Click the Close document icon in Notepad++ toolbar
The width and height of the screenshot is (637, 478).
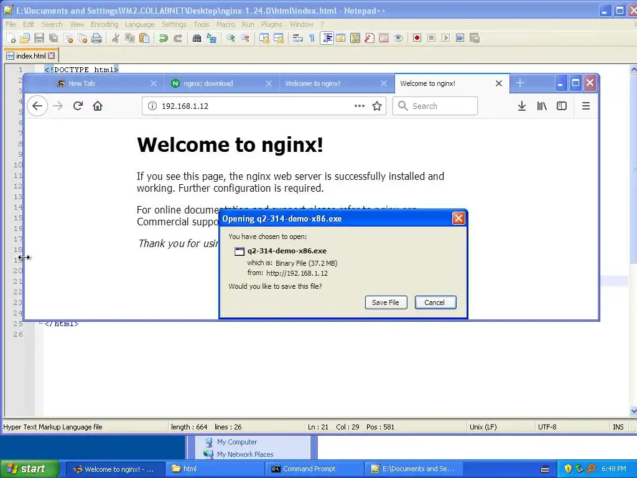68,38
